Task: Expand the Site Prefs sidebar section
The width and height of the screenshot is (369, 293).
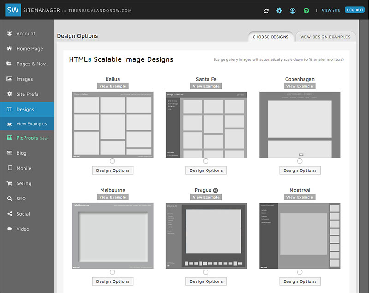Action: (x=27, y=94)
